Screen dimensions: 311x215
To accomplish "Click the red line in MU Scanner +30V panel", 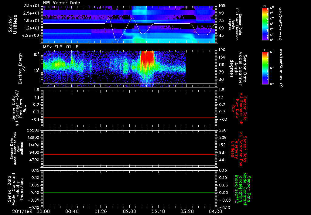I will (x=129, y=118).
